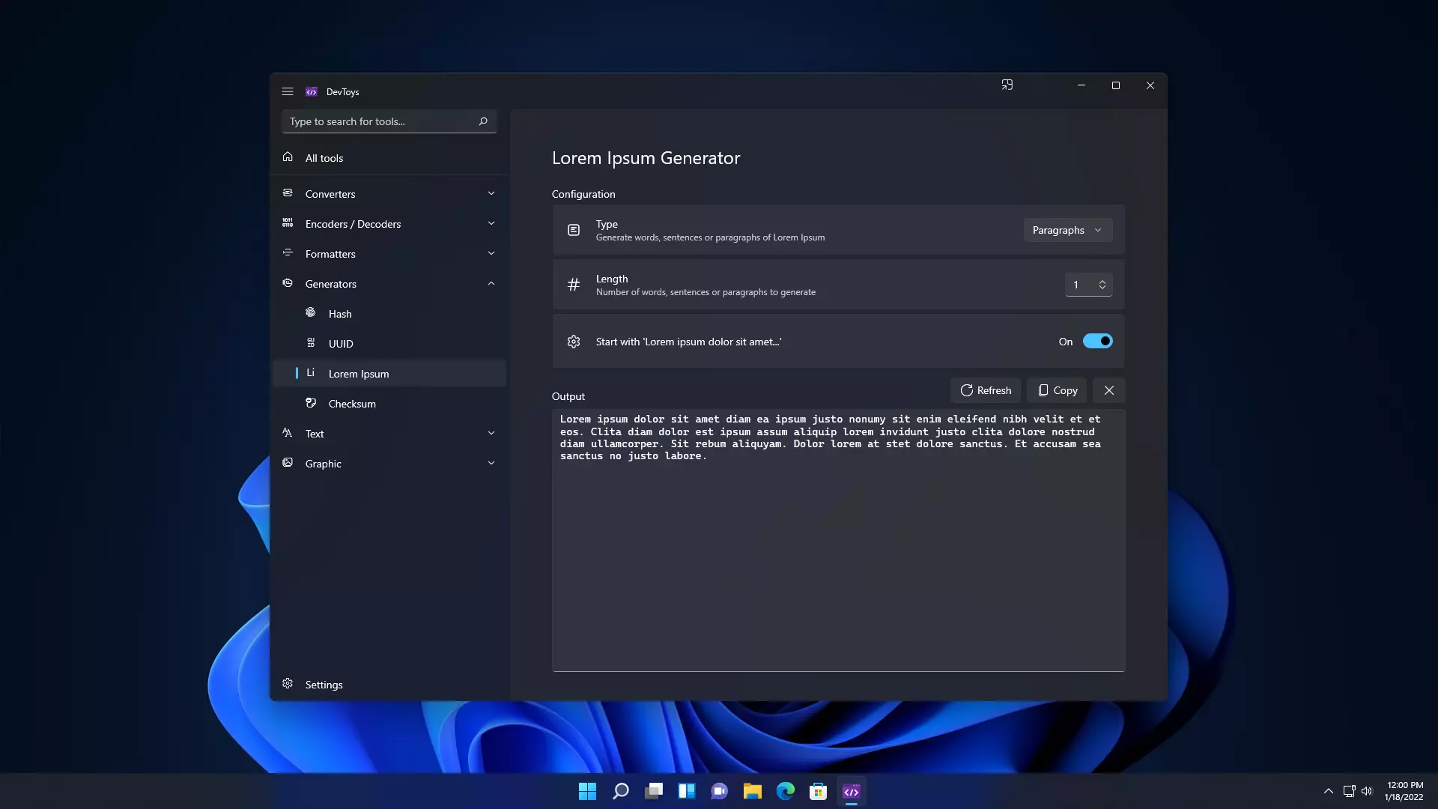The width and height of the screenshot is (1438, 809).
Task: Click the Converters label
Action: coord(330,194)
